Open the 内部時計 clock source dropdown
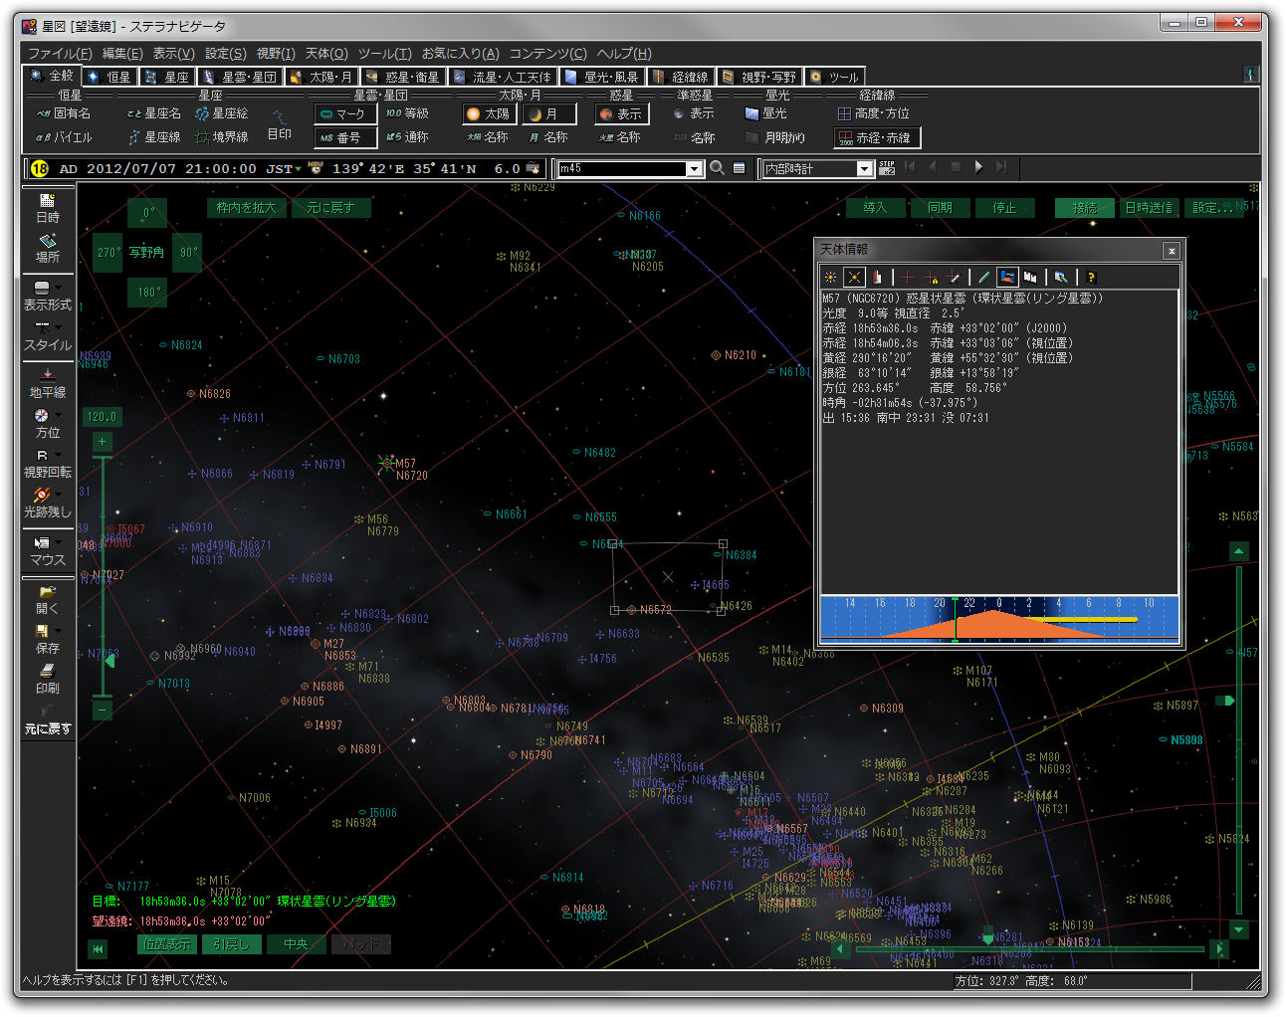1286x1017 pixels. click(x=864, y=169)
